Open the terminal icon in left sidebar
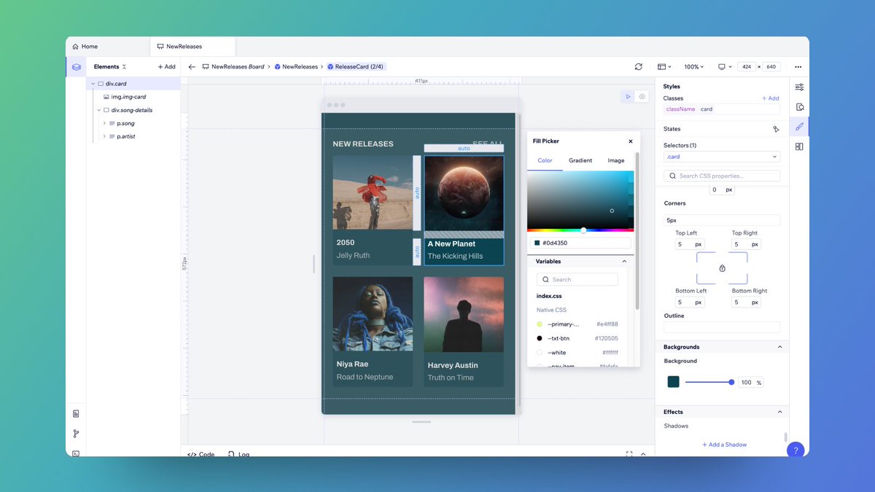This screenshot has width=875, height=492. 76,453
